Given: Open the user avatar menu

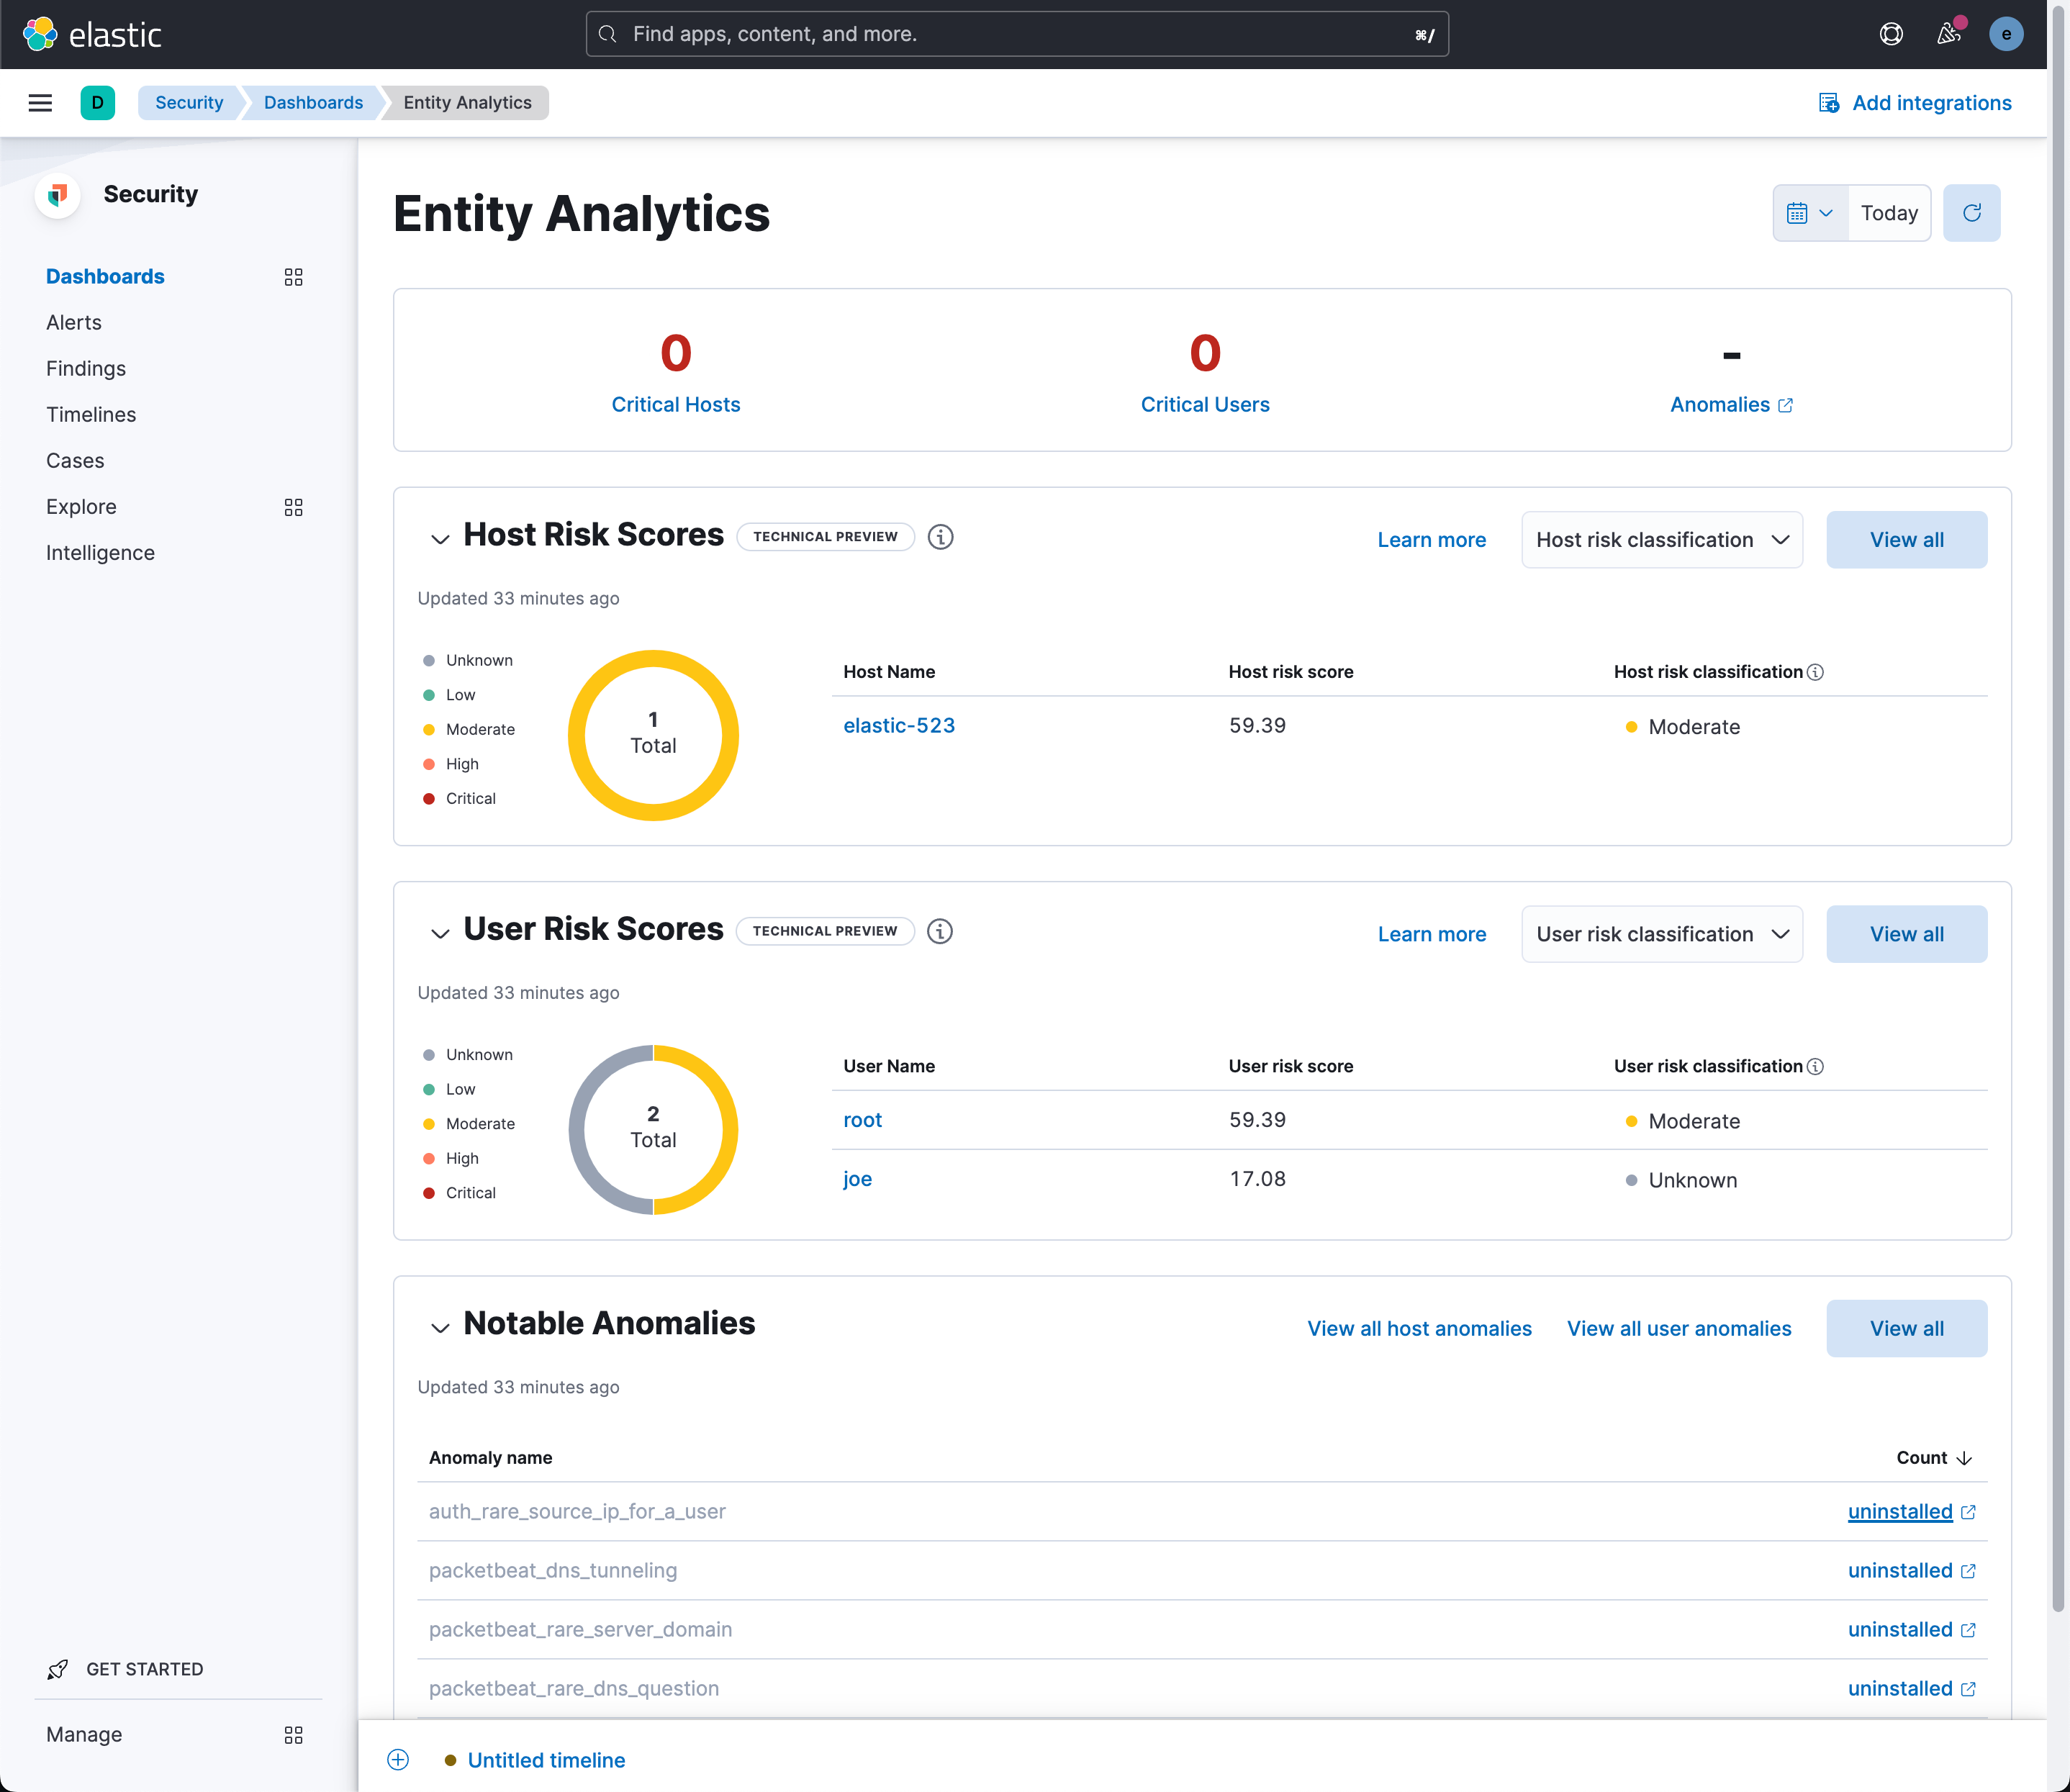Looking at the screenshot, I should [x=2005, y=34].
